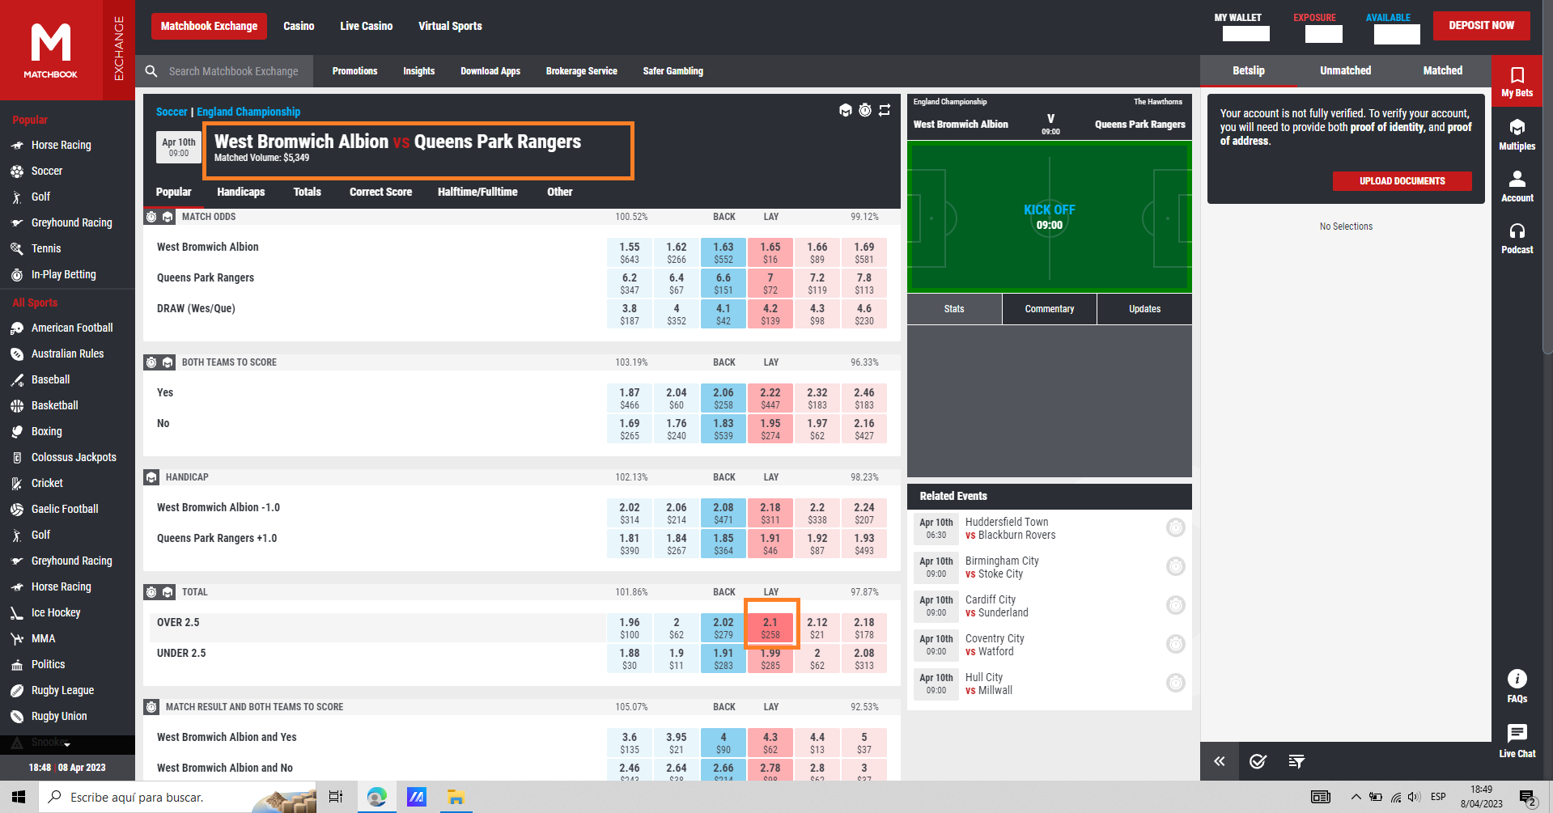Open the Correct Score tab
Image resolution: width=1553 pixels, height=813 pixels.
pyautogui.click(x=380, y=192)
